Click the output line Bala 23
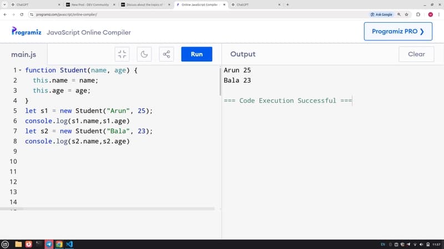Viewport: 444px width, 249px height. [237, 80]
